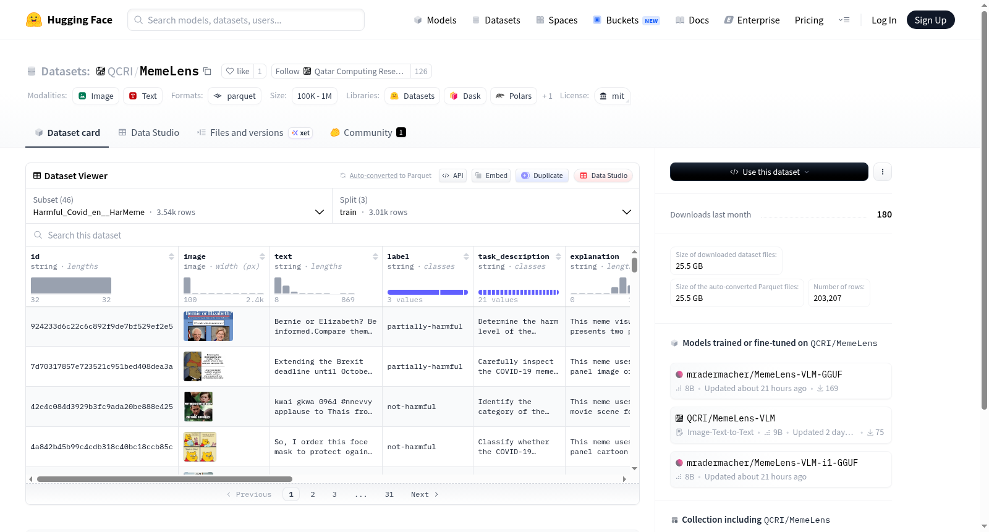Duplicate the dataset viewer
This screenshot has width=989, height=532.
tap(541, 175)
